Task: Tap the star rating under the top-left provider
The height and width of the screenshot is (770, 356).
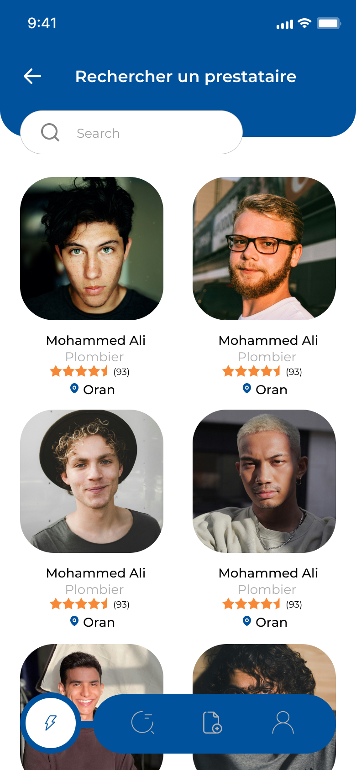Action: click(x=79, y=371)
